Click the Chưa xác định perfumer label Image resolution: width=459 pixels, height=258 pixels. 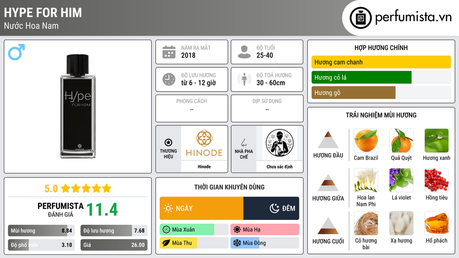[280, 167]
